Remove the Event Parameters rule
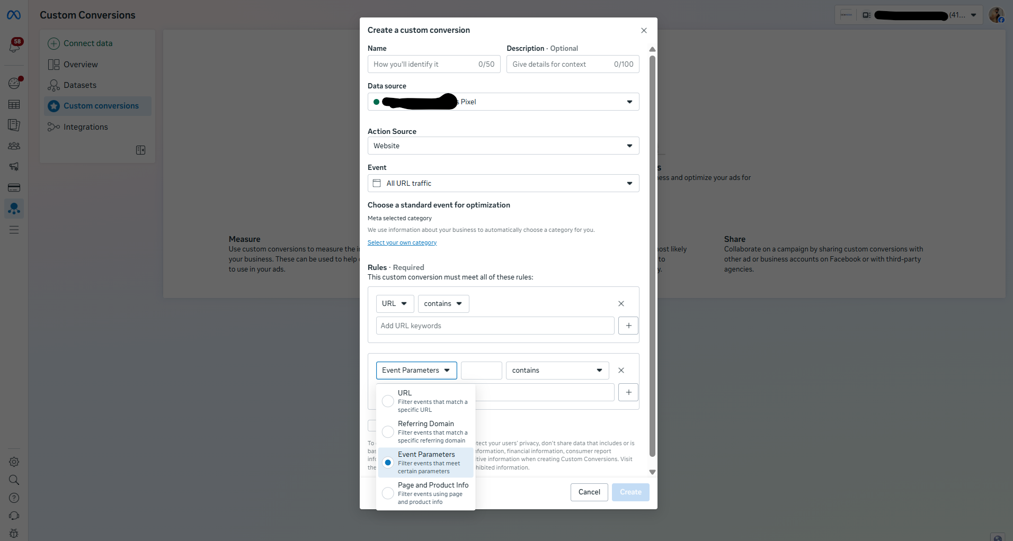This screenshot has width=1013, height=541. tap(621, 371)
